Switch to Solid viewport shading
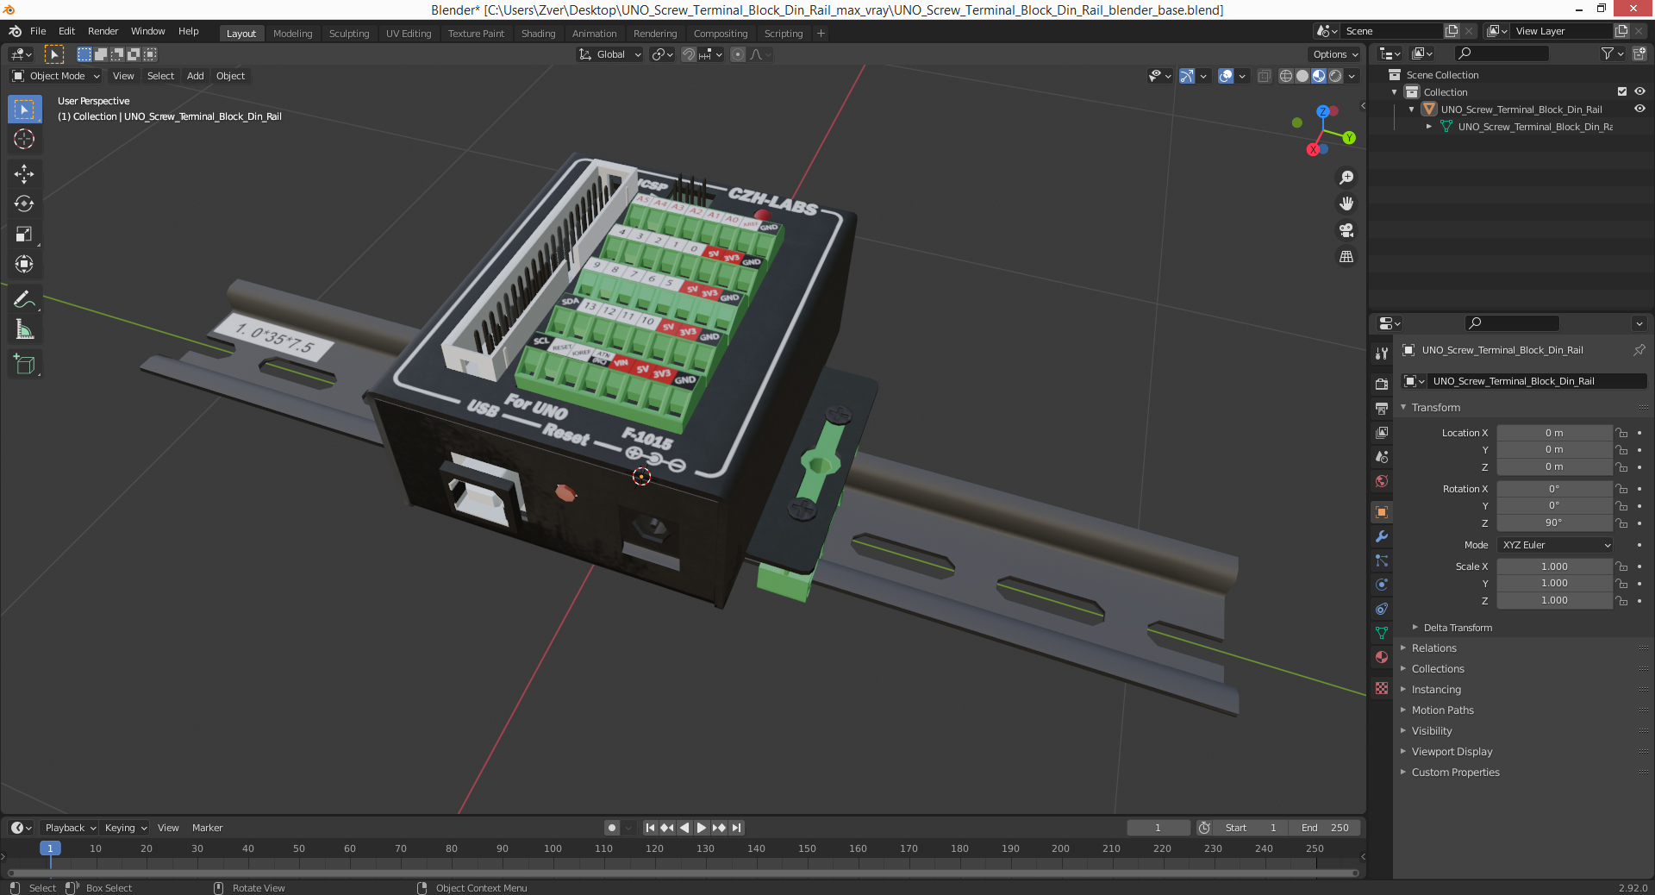The width and height of the screenshot is (1655, 895). (x=1302, y=76)
